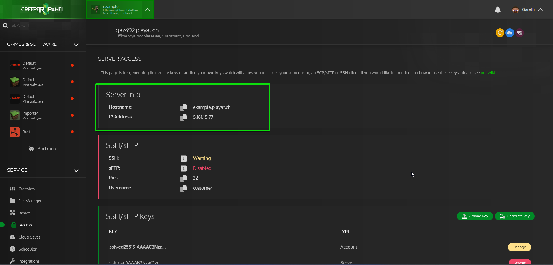
Task: Revoke the ssh-rsa server key
Action: pyautogui.click(x=520, y=262)
